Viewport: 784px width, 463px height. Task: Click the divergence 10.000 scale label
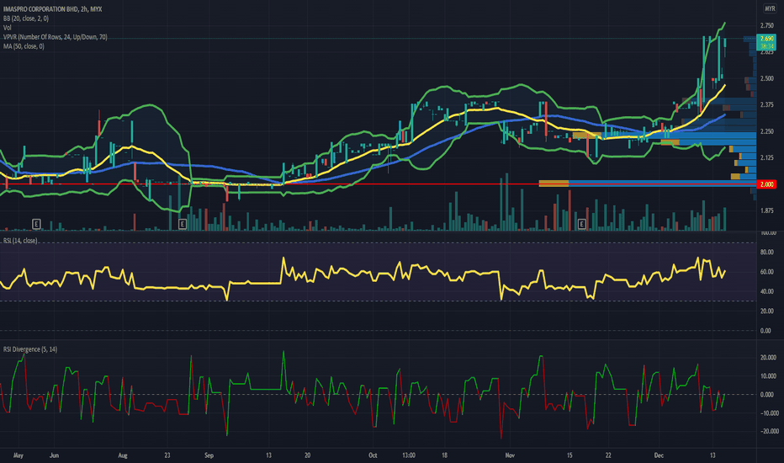pyautogui.click(x=768, y=376)
